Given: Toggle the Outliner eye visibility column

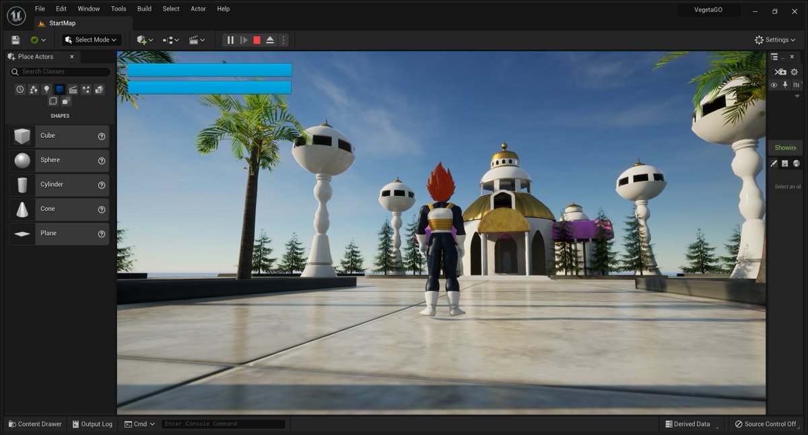Looking at the screenshot, I should click(x=774, y=85).
